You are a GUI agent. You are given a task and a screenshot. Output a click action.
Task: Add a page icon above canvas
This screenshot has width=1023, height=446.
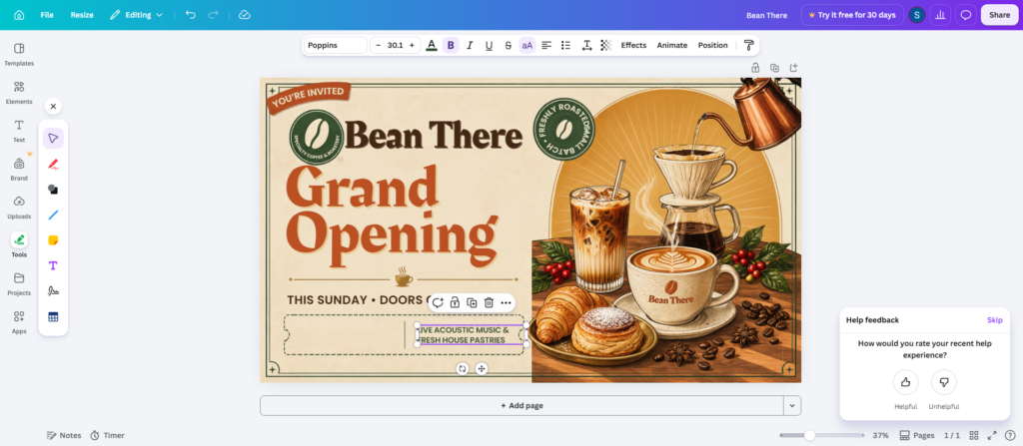(794, 67)
